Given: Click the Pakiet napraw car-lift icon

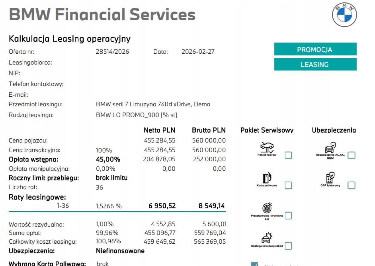Looking at the screenshot, I should point(267,147).
